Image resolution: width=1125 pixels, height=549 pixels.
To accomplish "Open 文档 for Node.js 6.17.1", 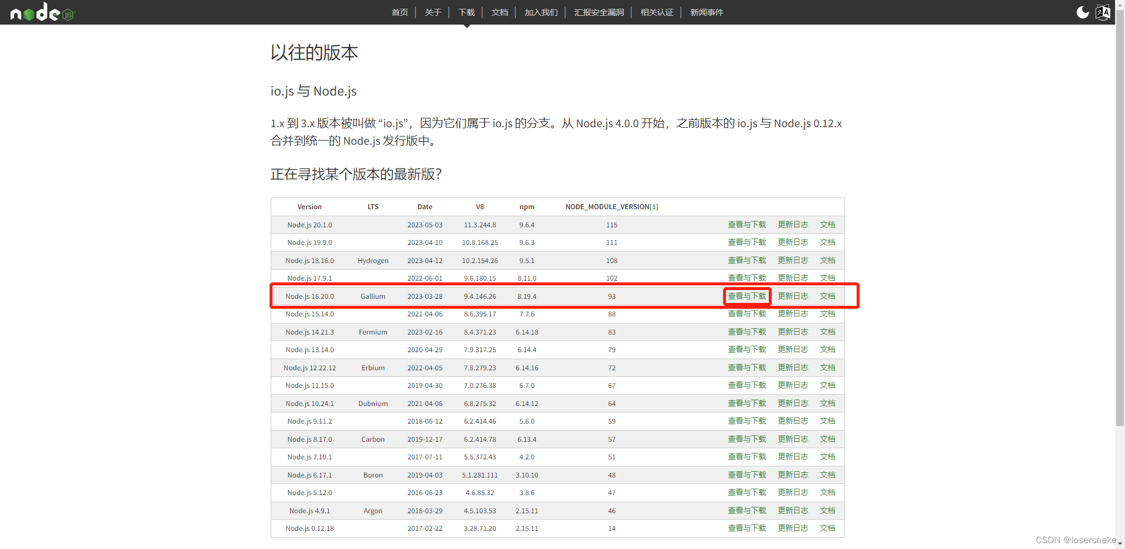I will 827,475.
